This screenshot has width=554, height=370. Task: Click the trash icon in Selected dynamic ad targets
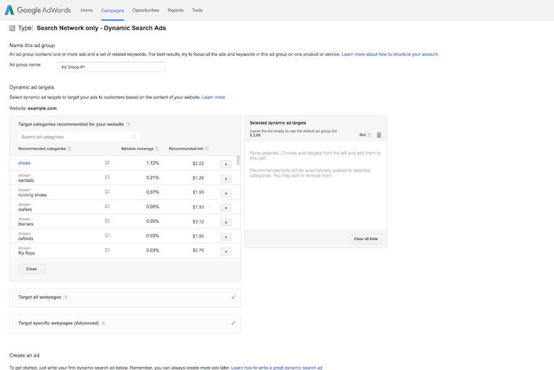[x=379, y=135]
